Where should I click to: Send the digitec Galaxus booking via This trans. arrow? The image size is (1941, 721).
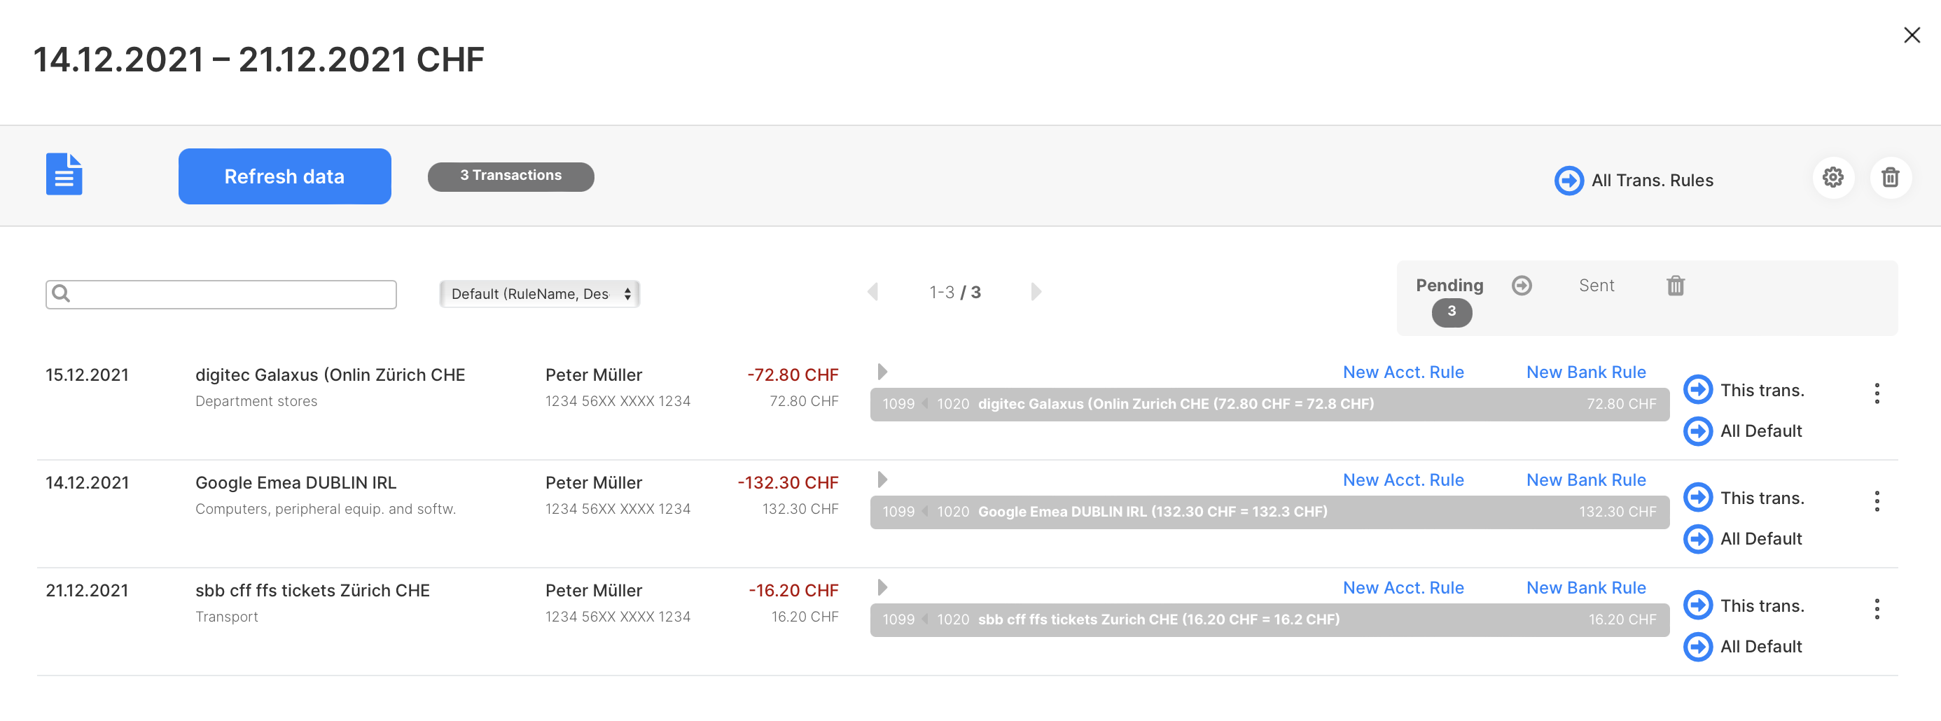coord(1699,389)
